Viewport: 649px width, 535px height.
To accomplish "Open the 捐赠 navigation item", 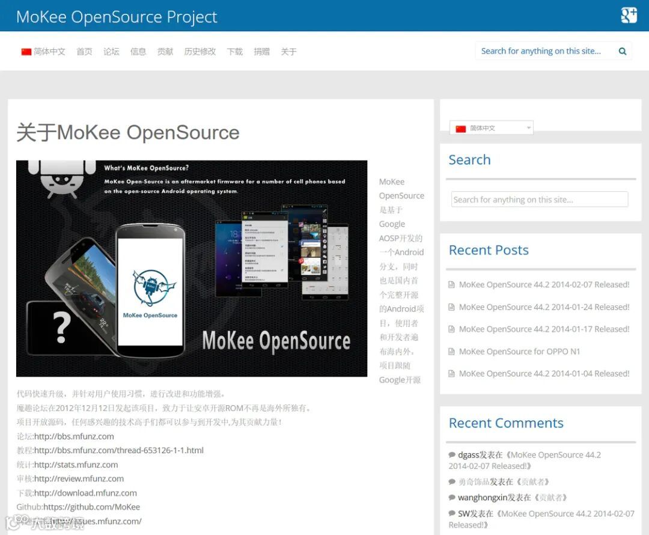I will coord(261,52).
